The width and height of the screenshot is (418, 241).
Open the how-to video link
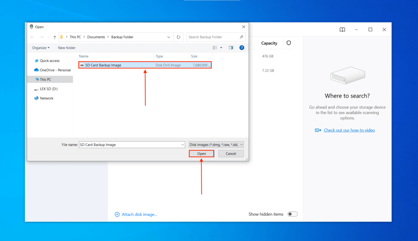(x=349, y=130)
